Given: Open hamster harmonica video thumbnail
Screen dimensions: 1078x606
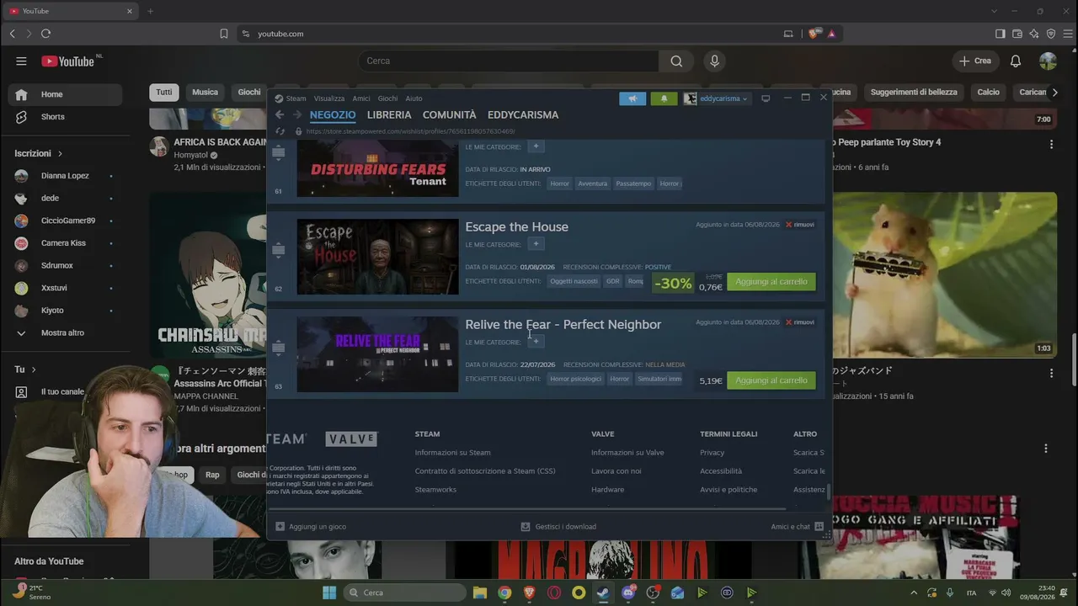Looking at the screenshot, I should pyautogui.click(x=945, y=275).
